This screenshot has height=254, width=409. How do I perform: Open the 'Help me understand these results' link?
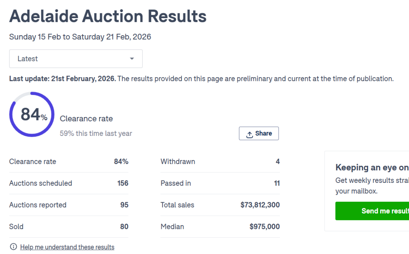tap(67, 247)
